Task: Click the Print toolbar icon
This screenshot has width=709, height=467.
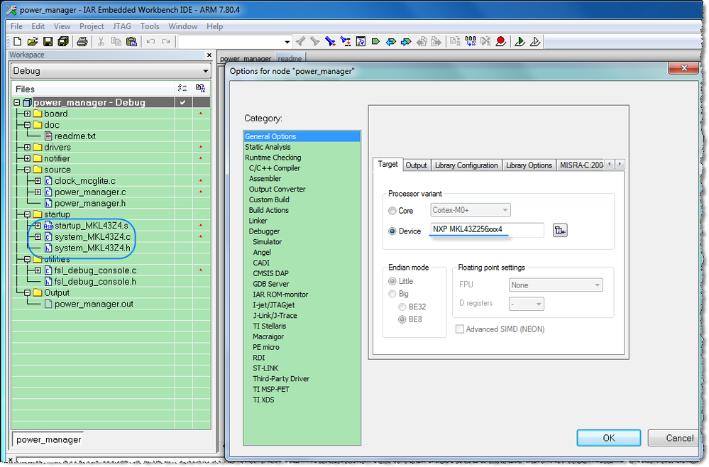Action: click(x=82, y=42)
